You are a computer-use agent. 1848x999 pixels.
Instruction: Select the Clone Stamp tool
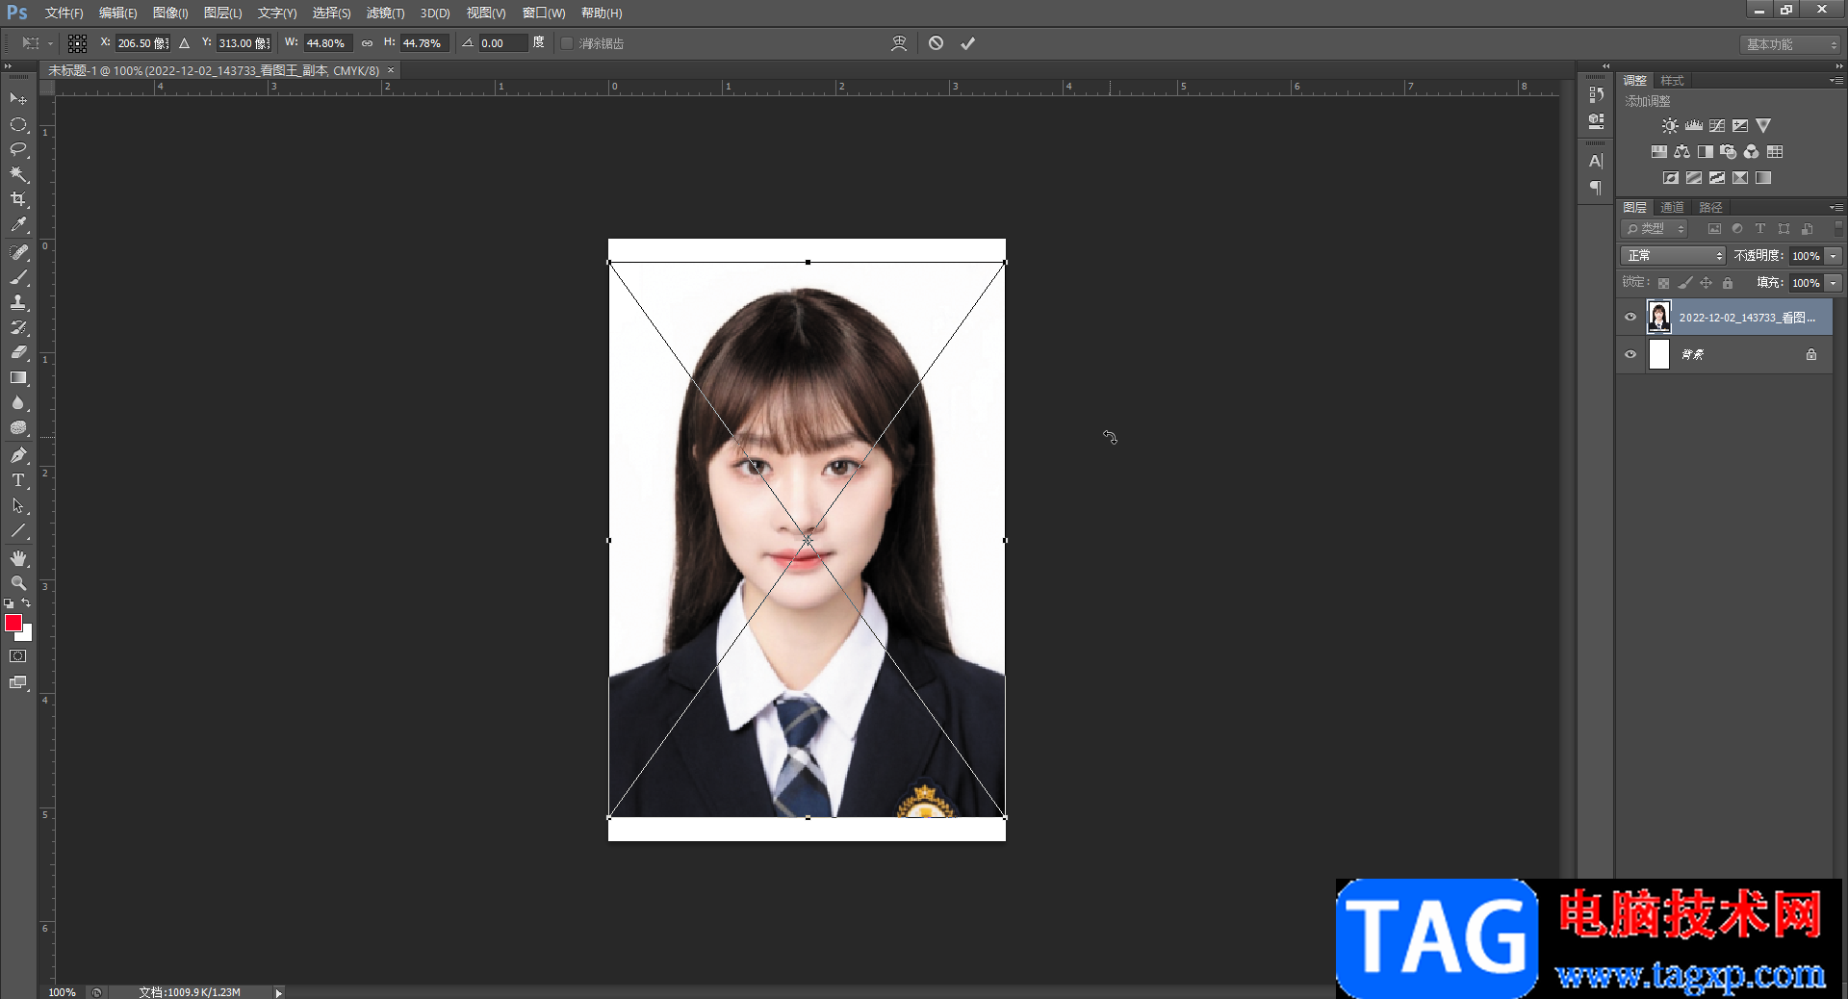click(x=18, y=302)
